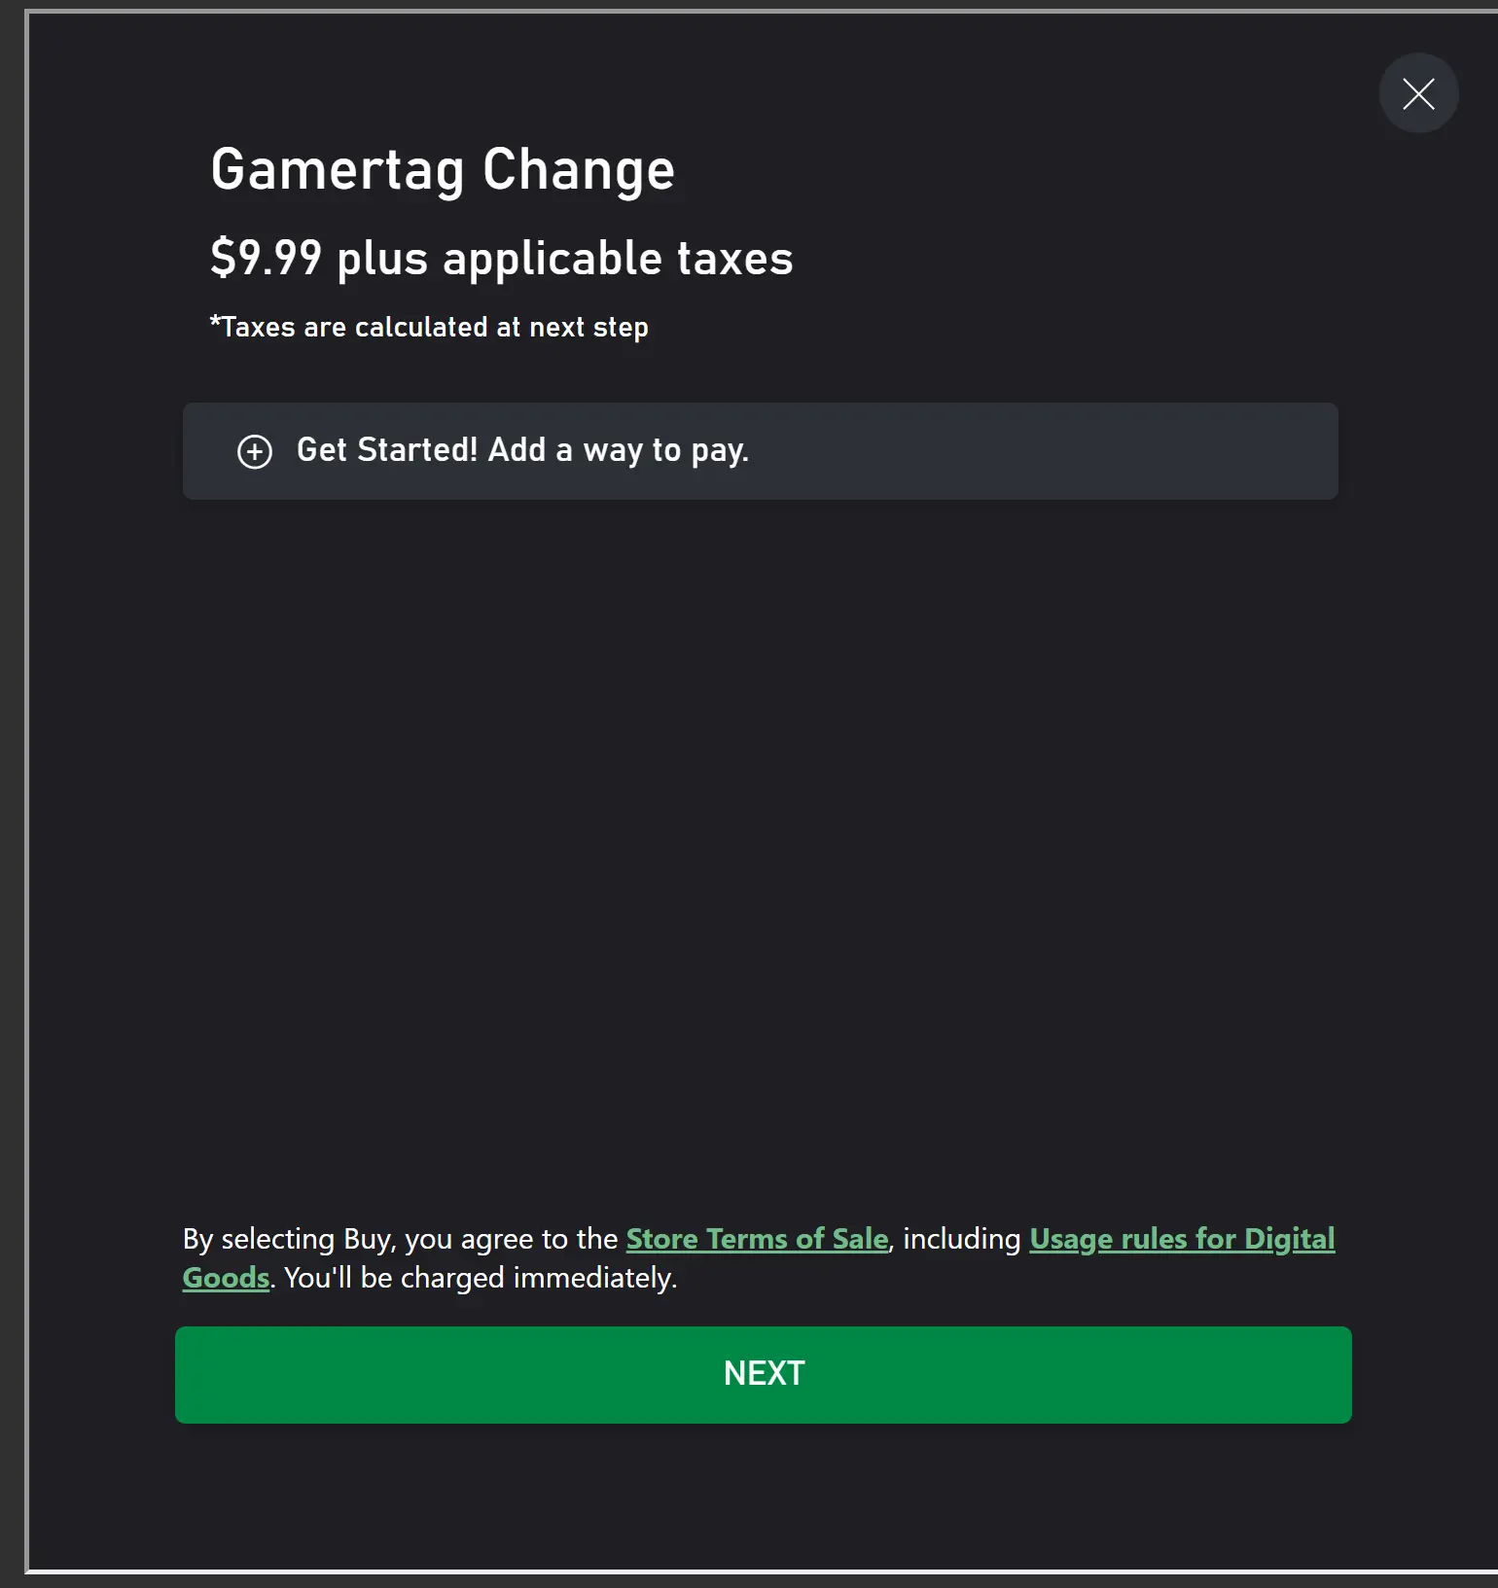Select Get Started! Add a way to pay

point(760,451)
